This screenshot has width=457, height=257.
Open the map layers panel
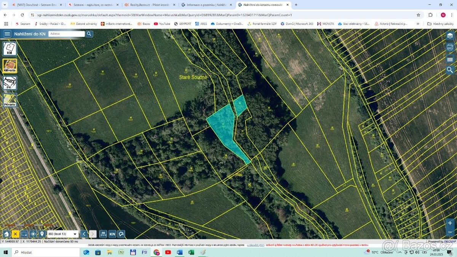coord(450,35)
